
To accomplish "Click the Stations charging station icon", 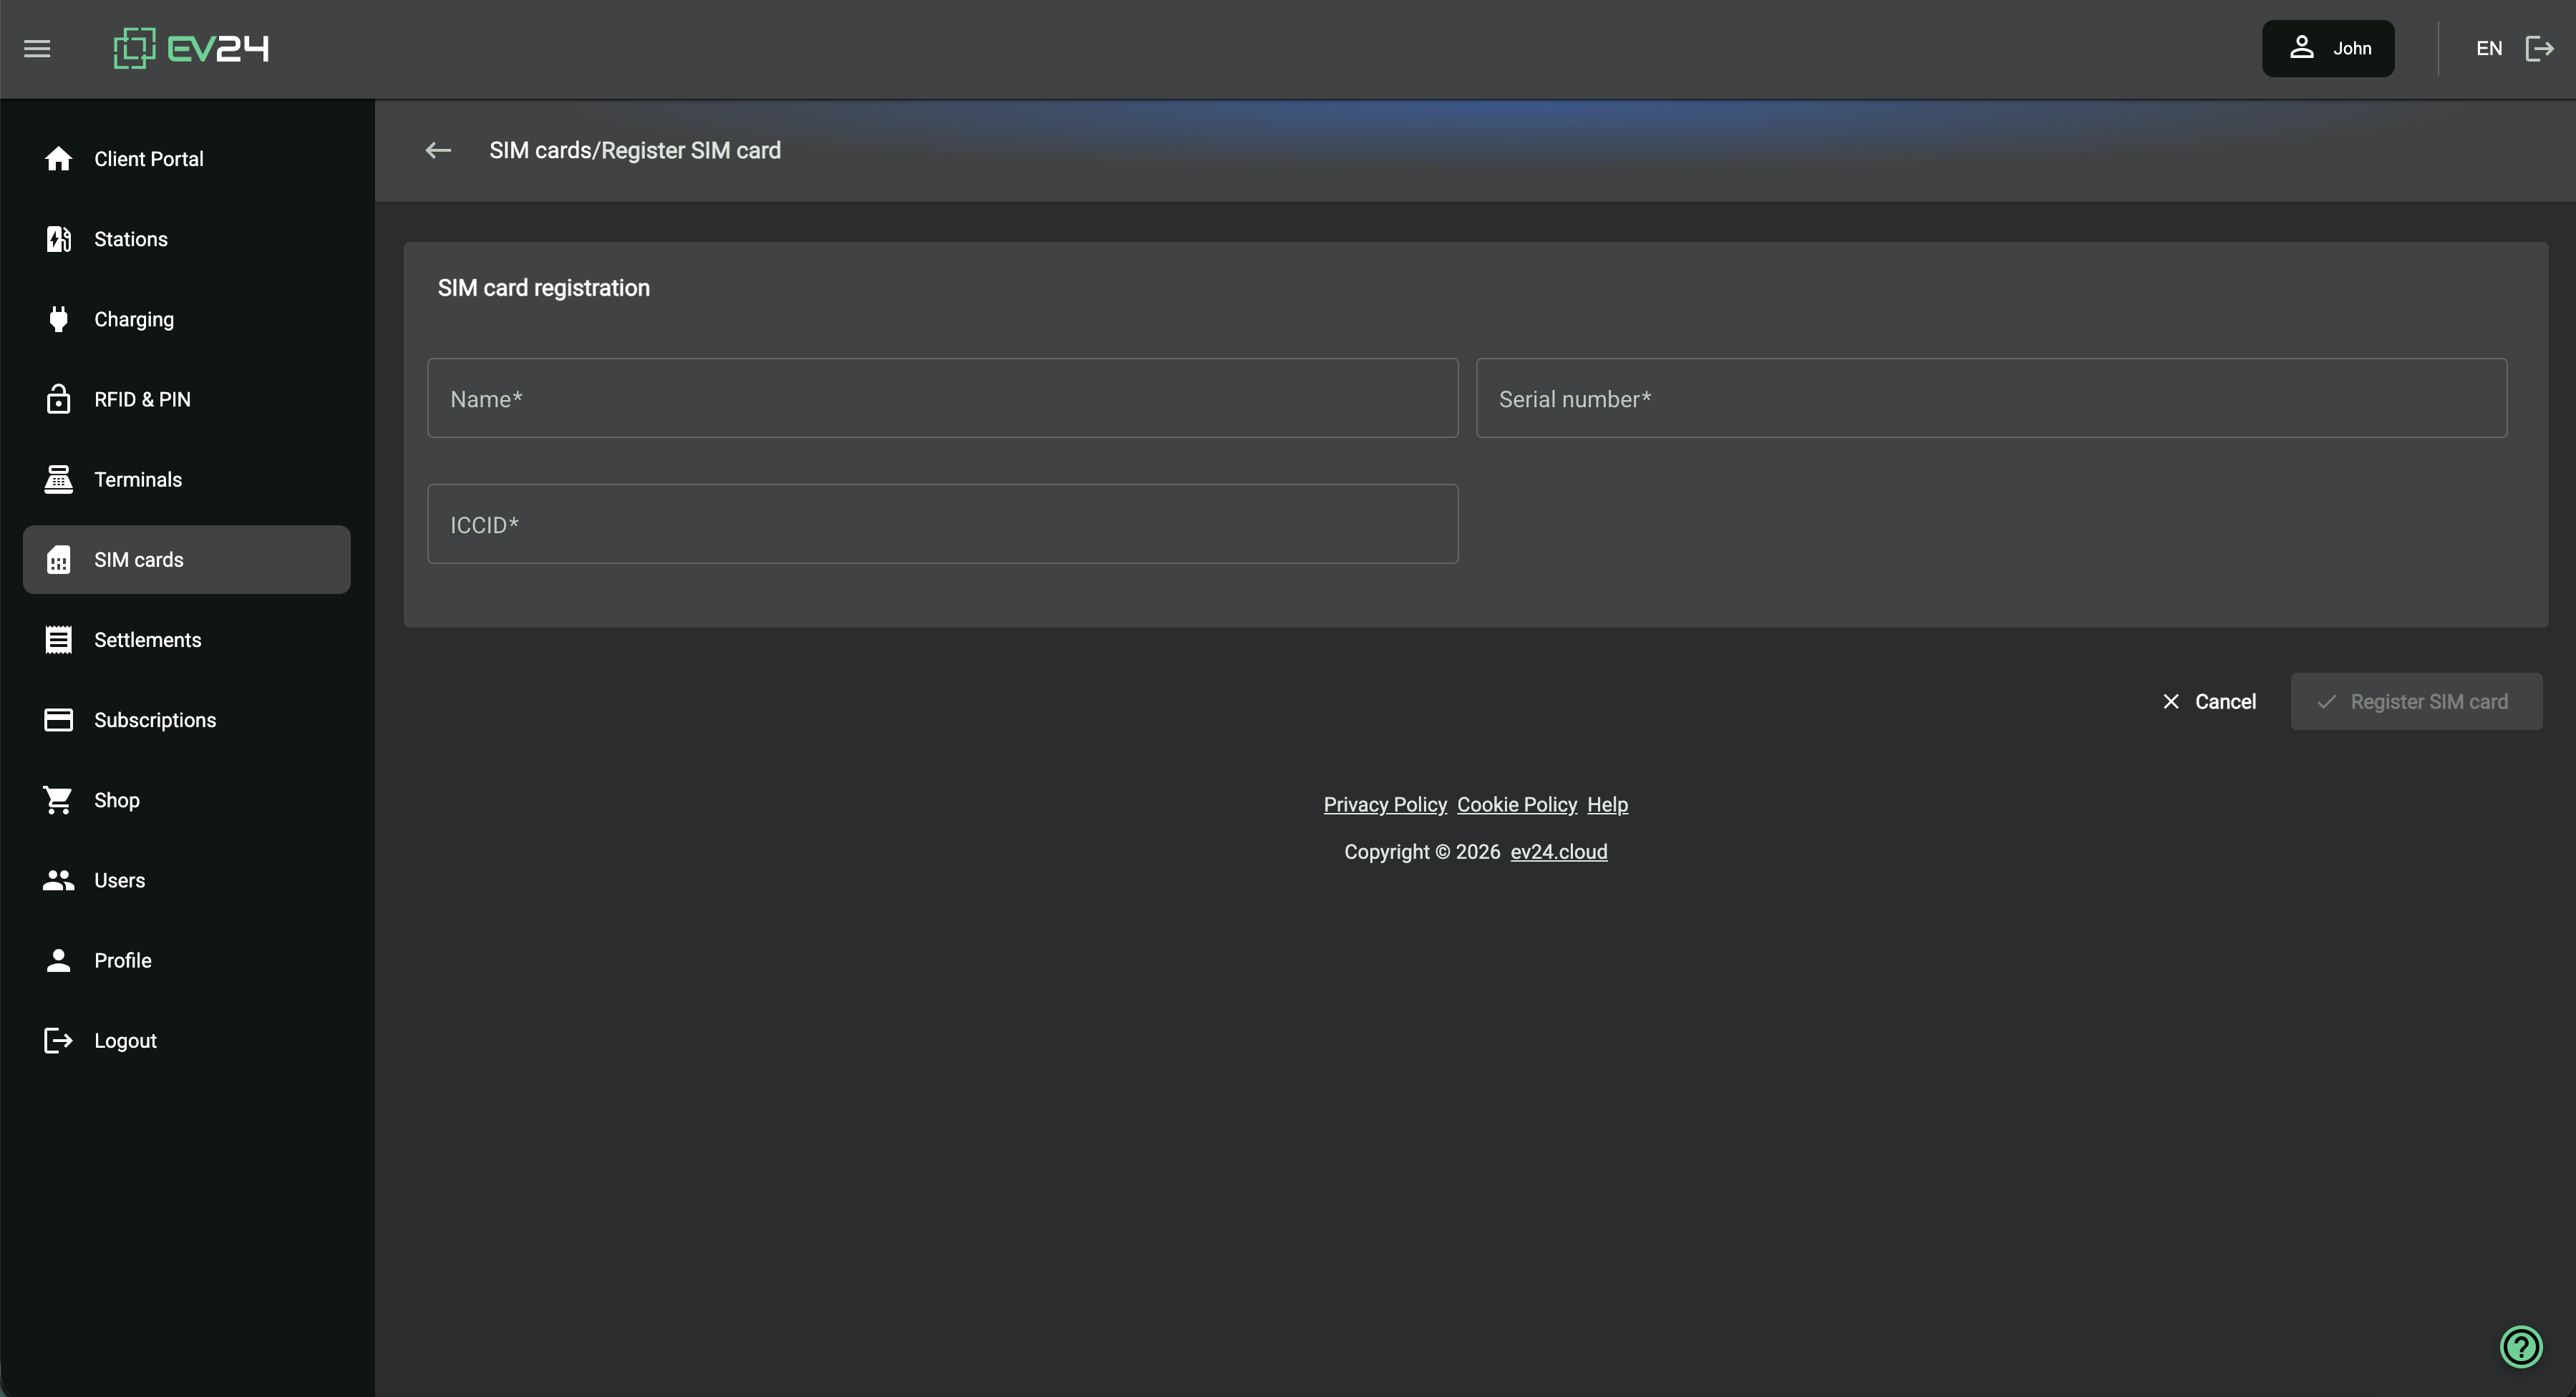I will (58, 239).
